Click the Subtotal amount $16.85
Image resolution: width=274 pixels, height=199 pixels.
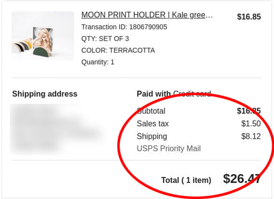click(249, 111)
